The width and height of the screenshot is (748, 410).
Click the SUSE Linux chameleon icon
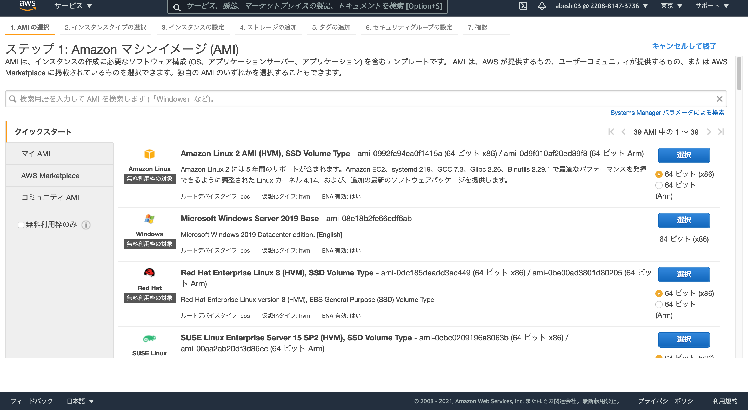149,339
